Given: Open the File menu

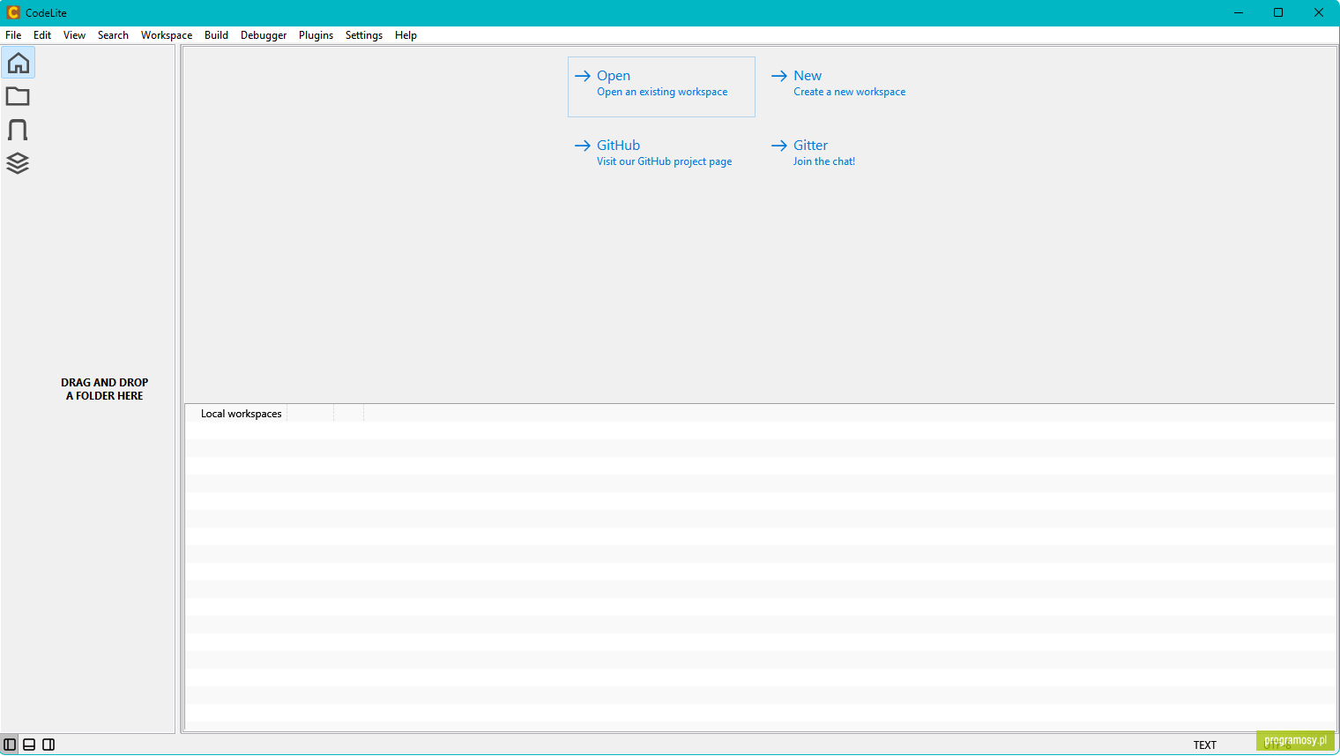Looking at the screenshot, I should [13, 35].
